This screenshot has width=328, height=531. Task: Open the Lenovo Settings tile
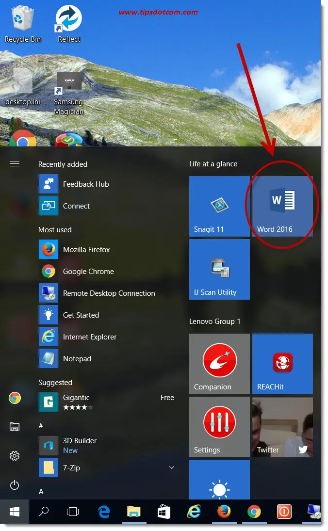219,427
